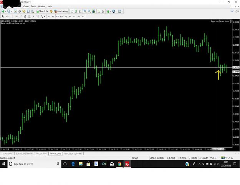Click the search magnifier at top right
This screenshot has height=185, width=240.
click(232, 11)
